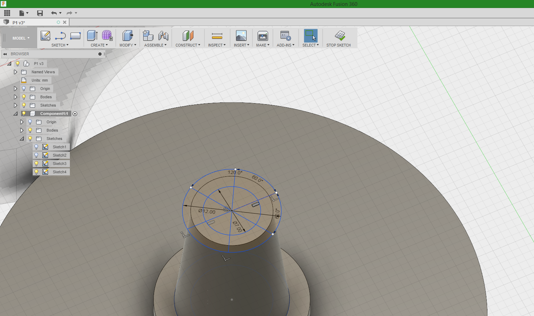Collapse the BROWSER panel with arrows

point(5,54)
